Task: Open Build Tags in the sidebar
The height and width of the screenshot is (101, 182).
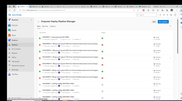Action: tap(15, 70)
